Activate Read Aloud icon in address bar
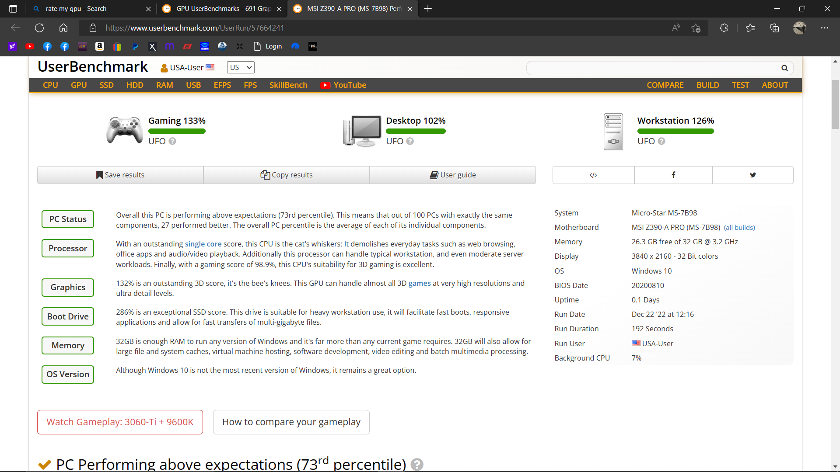The height and width of the screenshot is (472, 840). 676,28
